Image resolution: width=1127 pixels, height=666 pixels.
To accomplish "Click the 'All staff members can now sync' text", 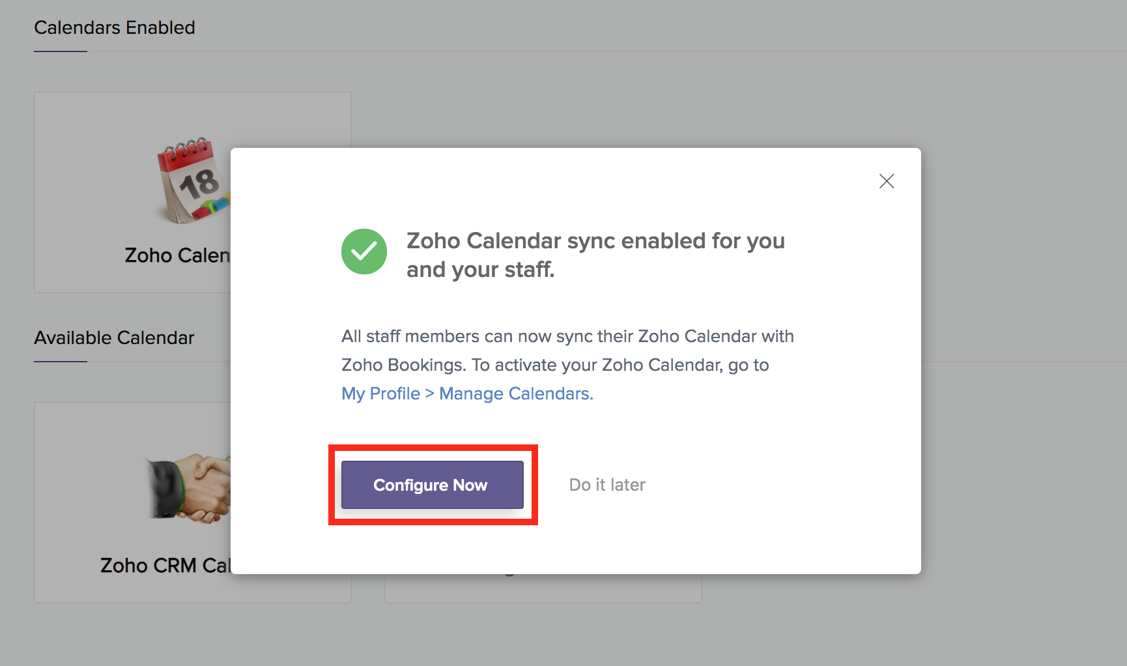I will 567,336.
